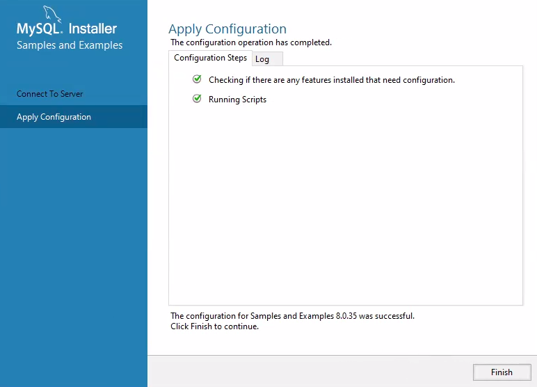
Task: Select the Configuration Steps tab
Action: coord(210,58)
